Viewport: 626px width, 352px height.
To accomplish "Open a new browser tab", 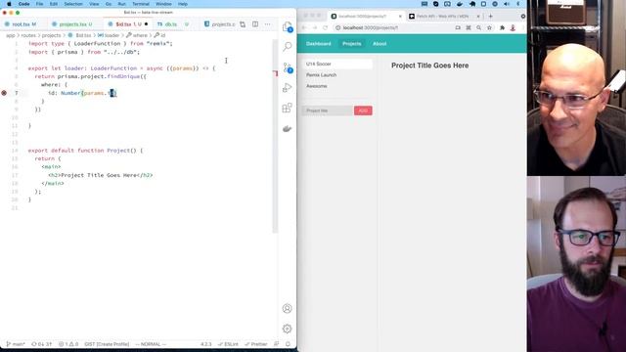I will pos(491,17).
